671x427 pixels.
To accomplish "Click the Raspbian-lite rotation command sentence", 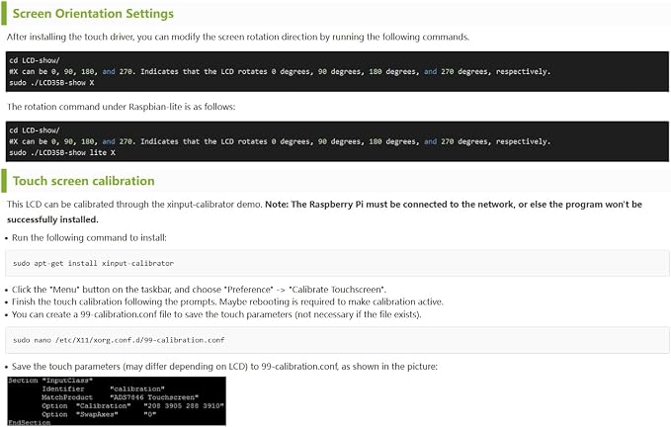I will click(122, 107).
